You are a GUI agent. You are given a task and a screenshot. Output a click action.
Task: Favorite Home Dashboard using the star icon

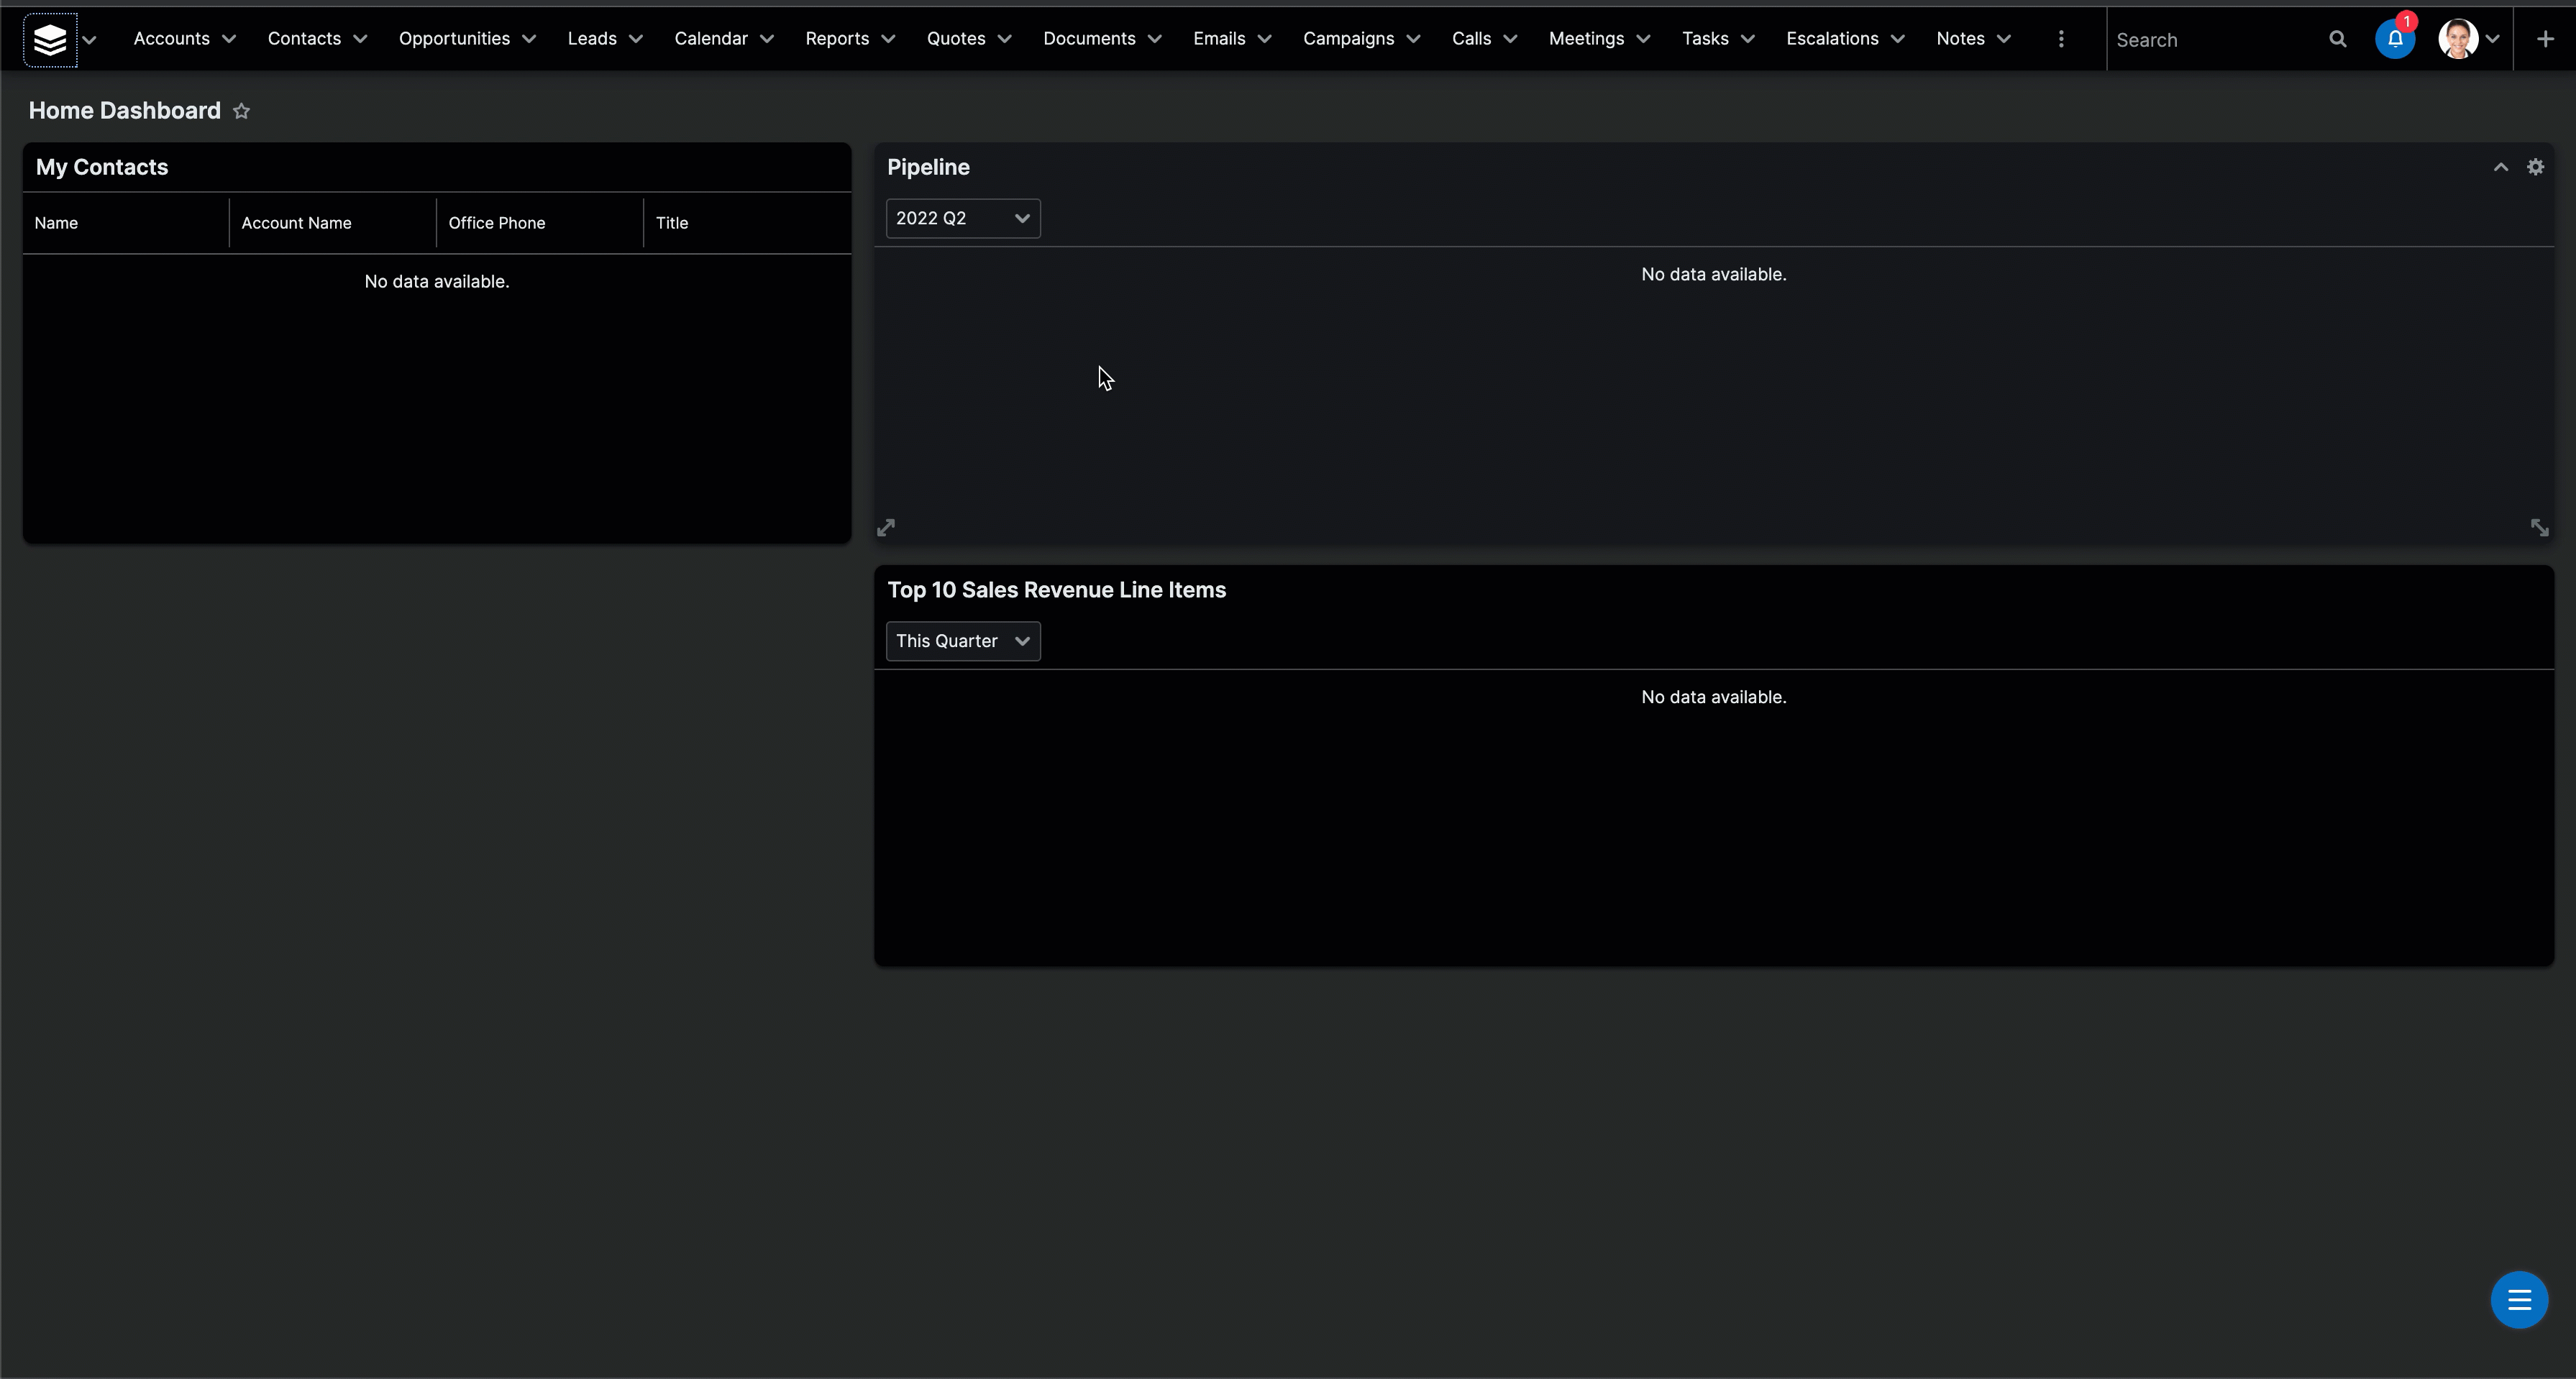[x=241, y=110]
